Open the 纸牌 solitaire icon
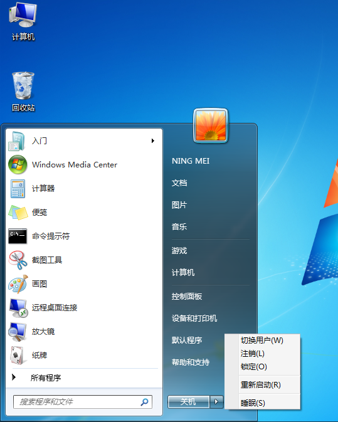Screen dimensions: 338x422 pos(18,356)
